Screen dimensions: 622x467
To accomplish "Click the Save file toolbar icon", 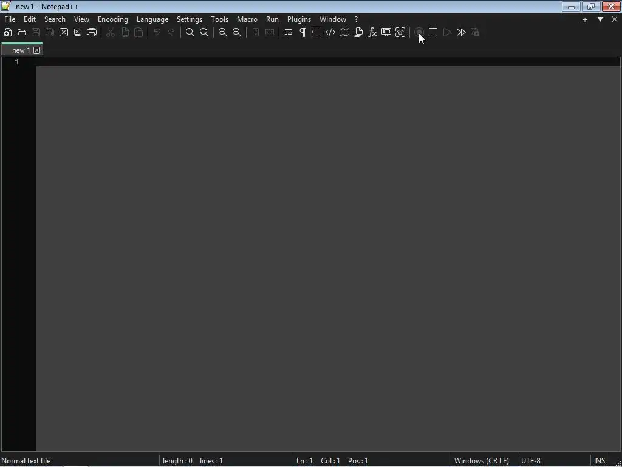I will point(36,33).
